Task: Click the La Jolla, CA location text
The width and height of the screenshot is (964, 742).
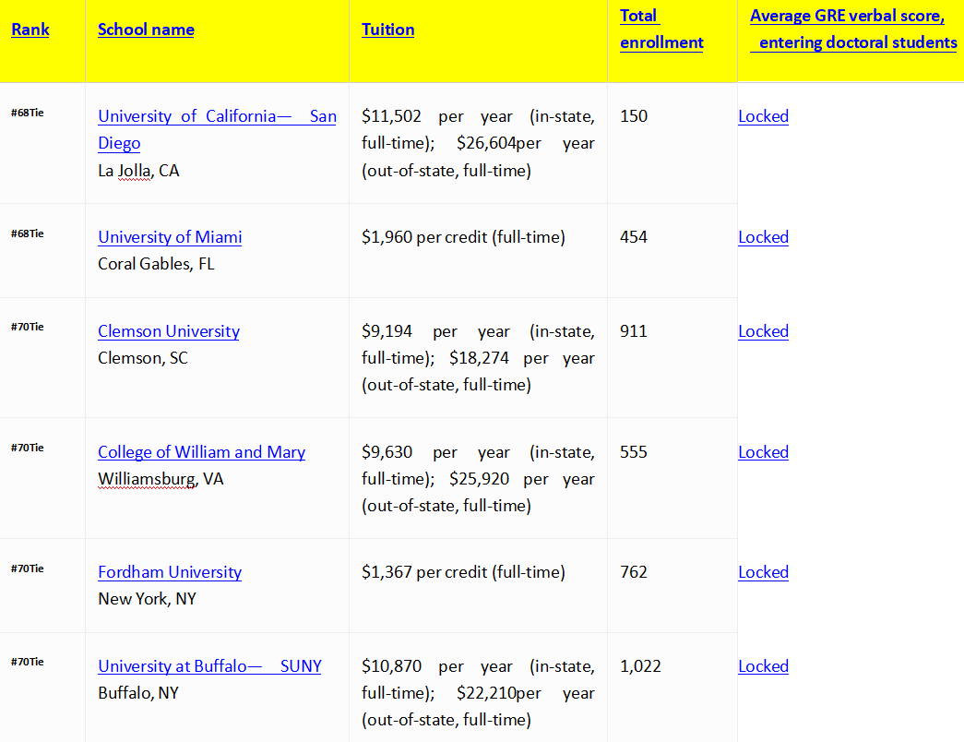Action: pyautogui.click(x=138, y=171)
